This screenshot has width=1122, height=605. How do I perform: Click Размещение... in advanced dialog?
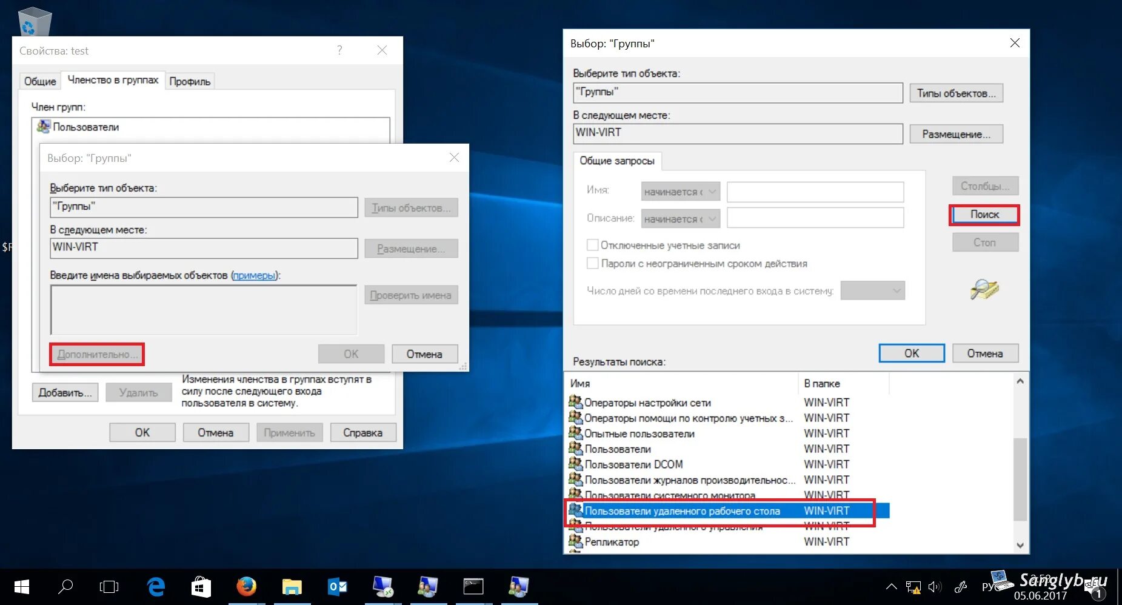pyautogui.click(x=956, y=134)
